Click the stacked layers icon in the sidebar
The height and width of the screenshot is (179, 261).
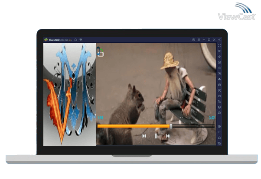coord(219,107)
